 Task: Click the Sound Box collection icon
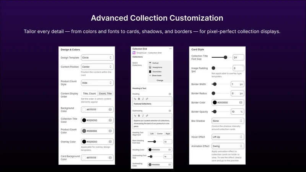[150, 71]
